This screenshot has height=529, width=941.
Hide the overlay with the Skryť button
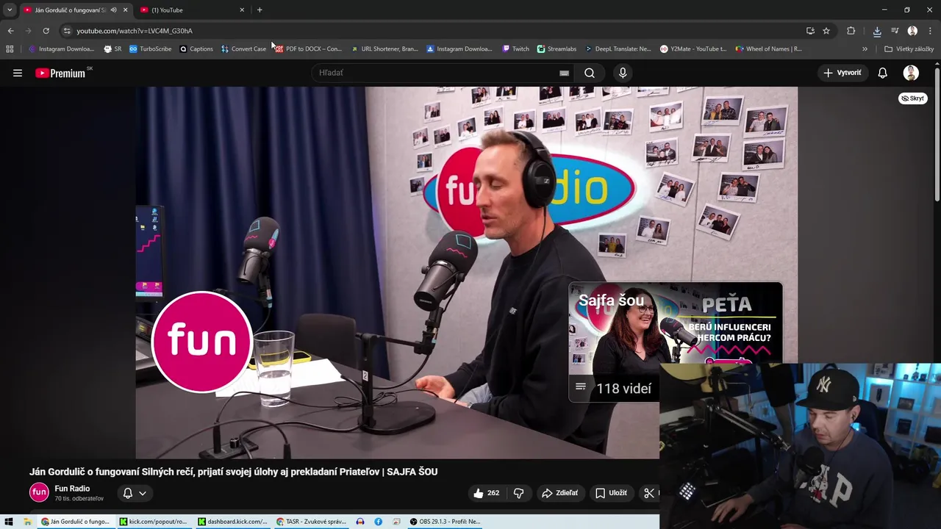click(x=913, y=98)
